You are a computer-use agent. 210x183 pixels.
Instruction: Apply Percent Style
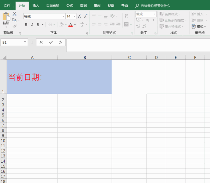[148, 20]
